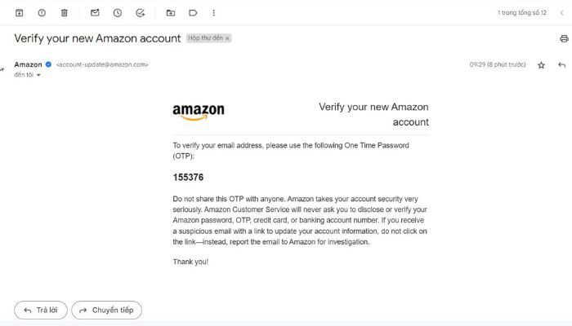Click the Amazon verified sender badge

pyautogui.click(x=48, y=64)
